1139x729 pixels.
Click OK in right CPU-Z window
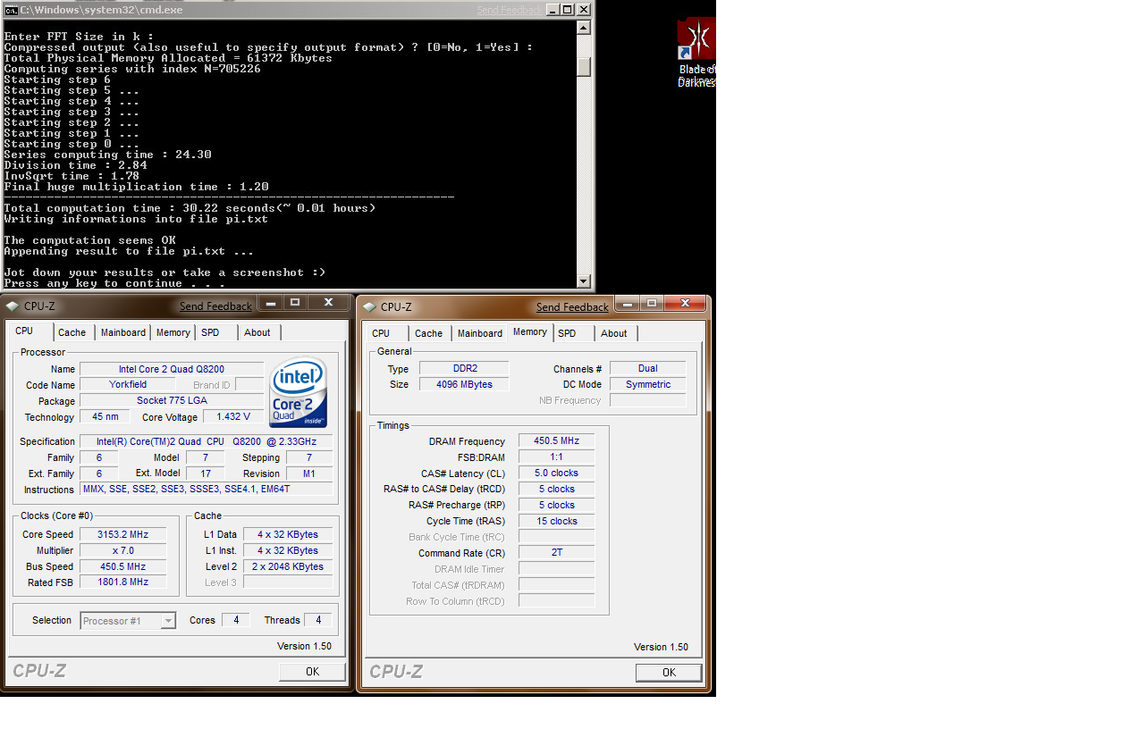tap(669, 673)
